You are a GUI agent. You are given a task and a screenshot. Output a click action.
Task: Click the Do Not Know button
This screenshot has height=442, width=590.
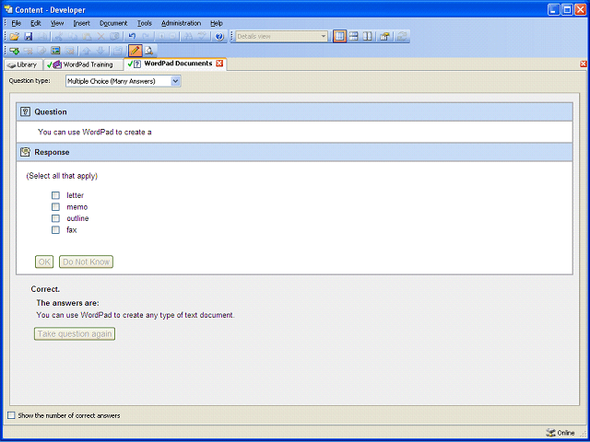point(86,262)
